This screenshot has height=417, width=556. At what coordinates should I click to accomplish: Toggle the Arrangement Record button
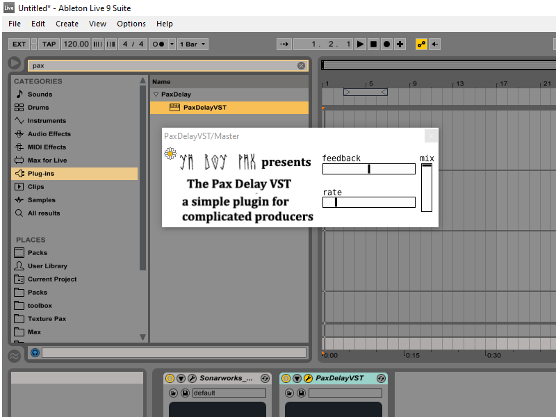coord(387,44)
